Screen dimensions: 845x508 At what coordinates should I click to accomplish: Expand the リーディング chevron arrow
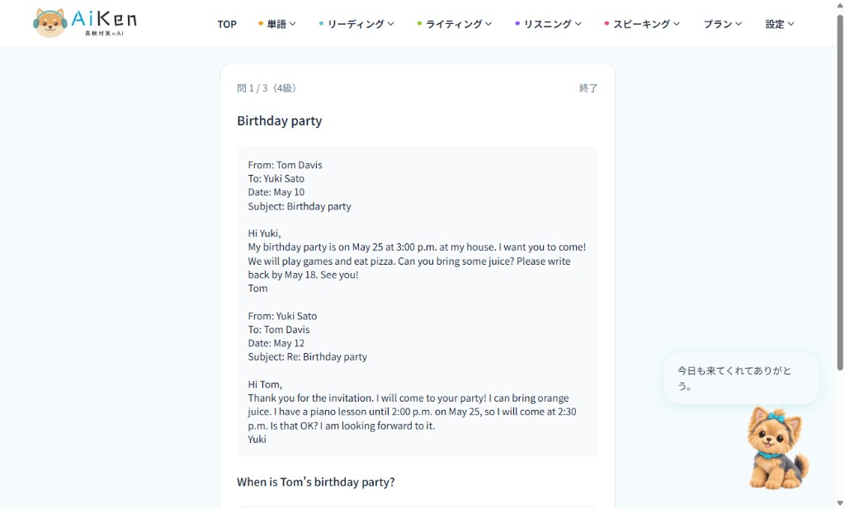[x=390, y=24]
